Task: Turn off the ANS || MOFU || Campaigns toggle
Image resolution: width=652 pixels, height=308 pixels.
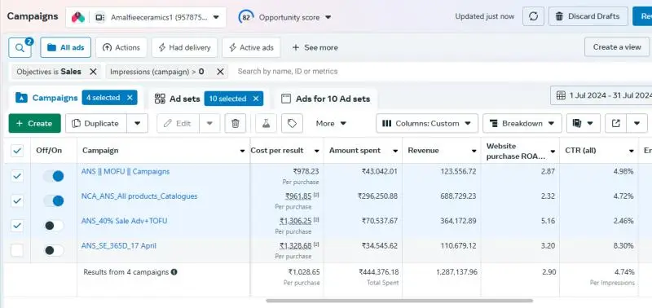Action: pos(54,176)
